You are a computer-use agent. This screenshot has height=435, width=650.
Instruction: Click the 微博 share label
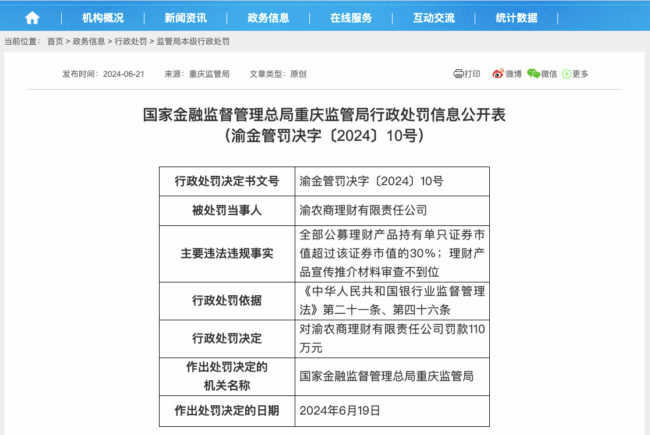514,74
